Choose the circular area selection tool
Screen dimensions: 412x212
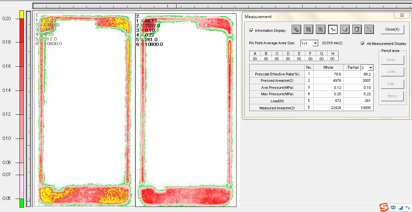tap(320, 30)
